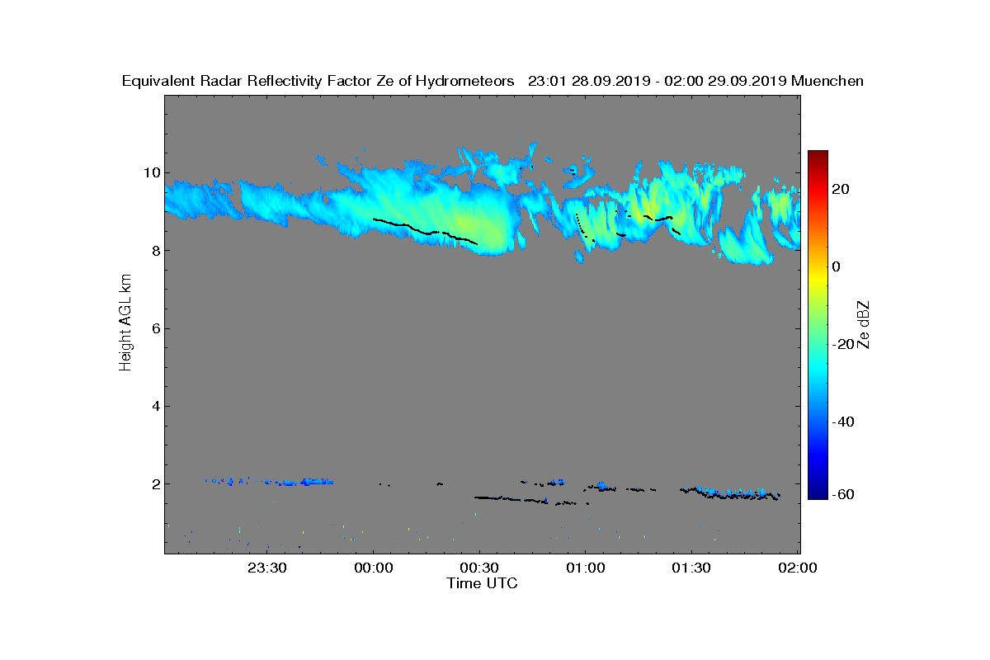
Task: Click the x-axis tick label 00:00
Action: 373,568
